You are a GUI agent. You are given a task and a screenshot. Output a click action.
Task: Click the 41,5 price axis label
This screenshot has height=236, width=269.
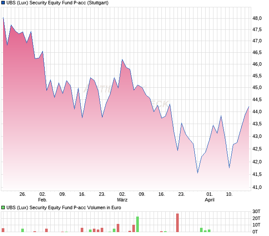(x=257, y=174)
